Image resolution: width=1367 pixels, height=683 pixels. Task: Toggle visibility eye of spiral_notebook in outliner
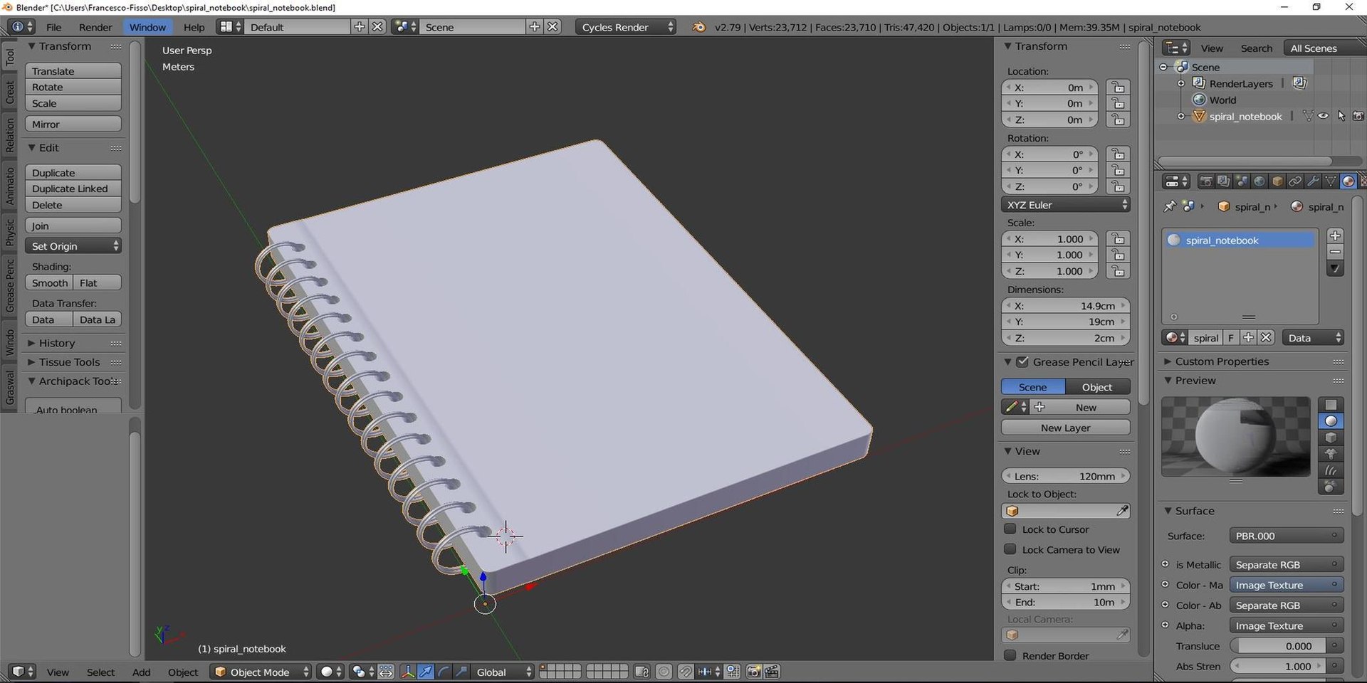pyautogui.click(x=1324, y=116)
